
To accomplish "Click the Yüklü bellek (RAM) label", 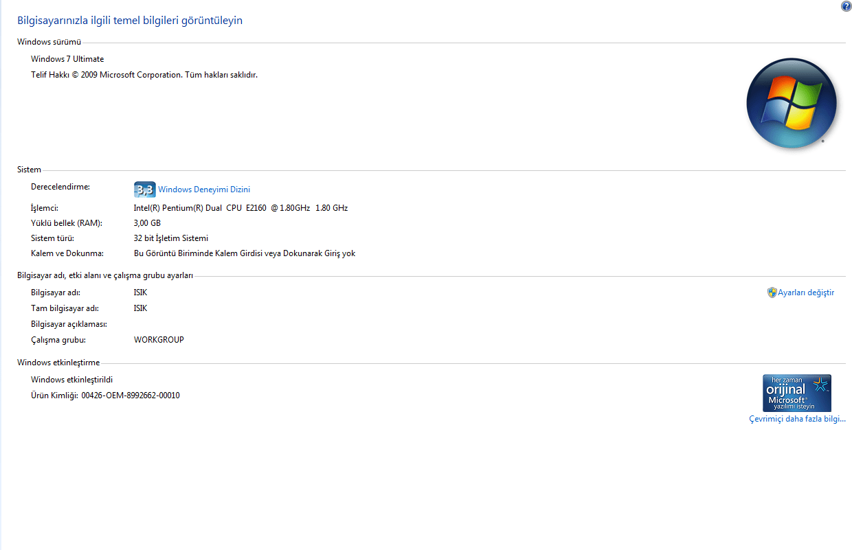I will tap(67, 223).
